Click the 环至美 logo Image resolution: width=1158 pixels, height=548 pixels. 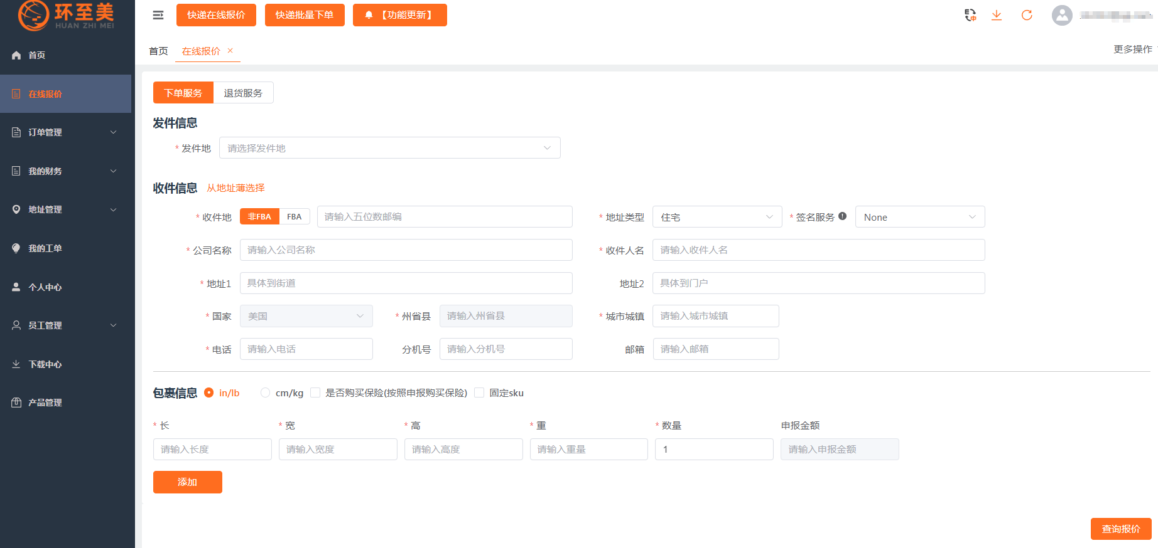[66, 16]
